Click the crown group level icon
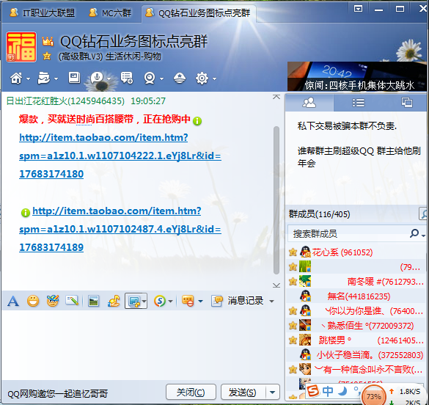The image size is (429, 405). [x=48, y=41]
